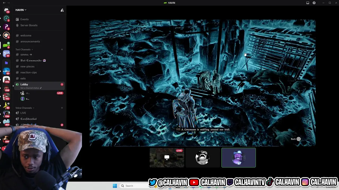The height and width of the screenshot is (190, 339).
Task: Join the LIVE voice channel
Action: click(40, 113)
